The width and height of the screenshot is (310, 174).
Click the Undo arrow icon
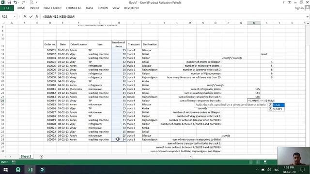(x=15, y=2)
